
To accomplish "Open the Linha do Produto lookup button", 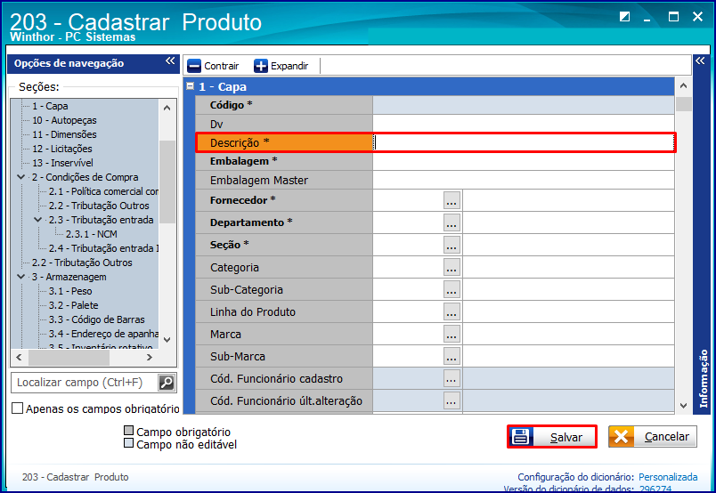I will point(452,311).
